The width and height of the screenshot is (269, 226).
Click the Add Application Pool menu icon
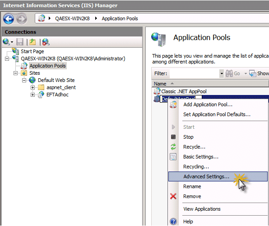(x=173, y=104)
